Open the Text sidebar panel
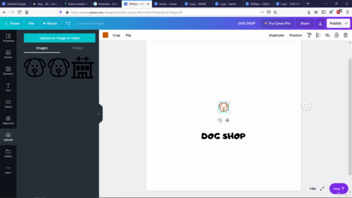Viewport: 352px width, 198px height. point(8,87)
